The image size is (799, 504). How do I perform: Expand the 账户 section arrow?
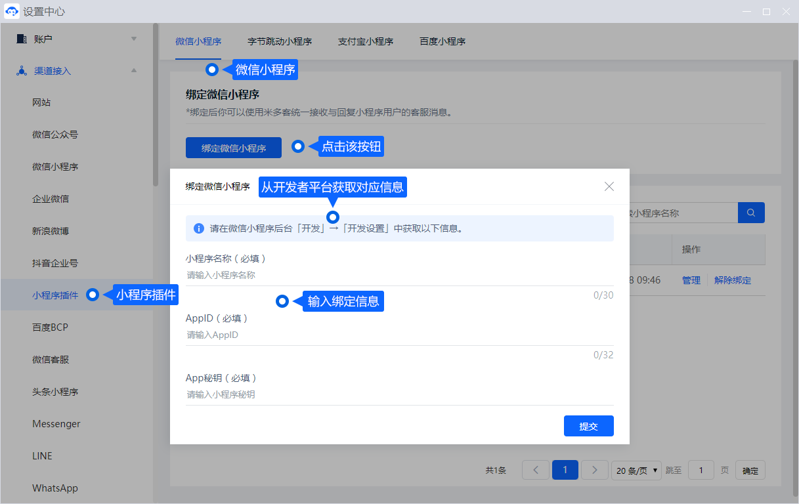[x=134, y=39]
